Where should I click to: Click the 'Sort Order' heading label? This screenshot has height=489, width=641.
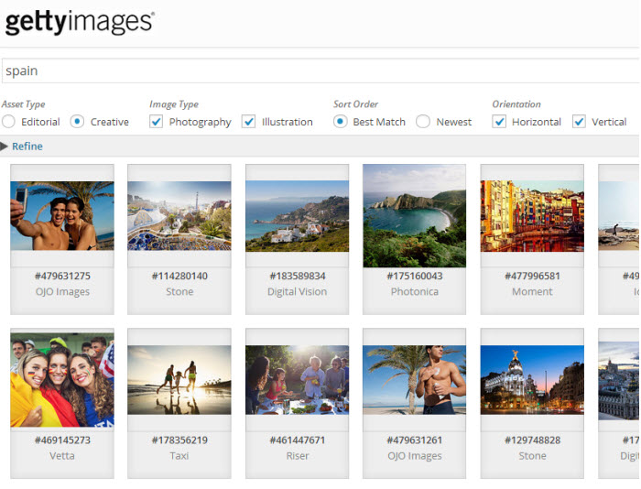pyautogui.click(x=355, y=104)
